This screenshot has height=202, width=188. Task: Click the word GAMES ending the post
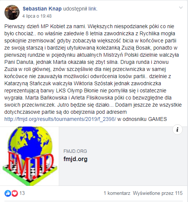pyautogui.click(x=157, y=119)
